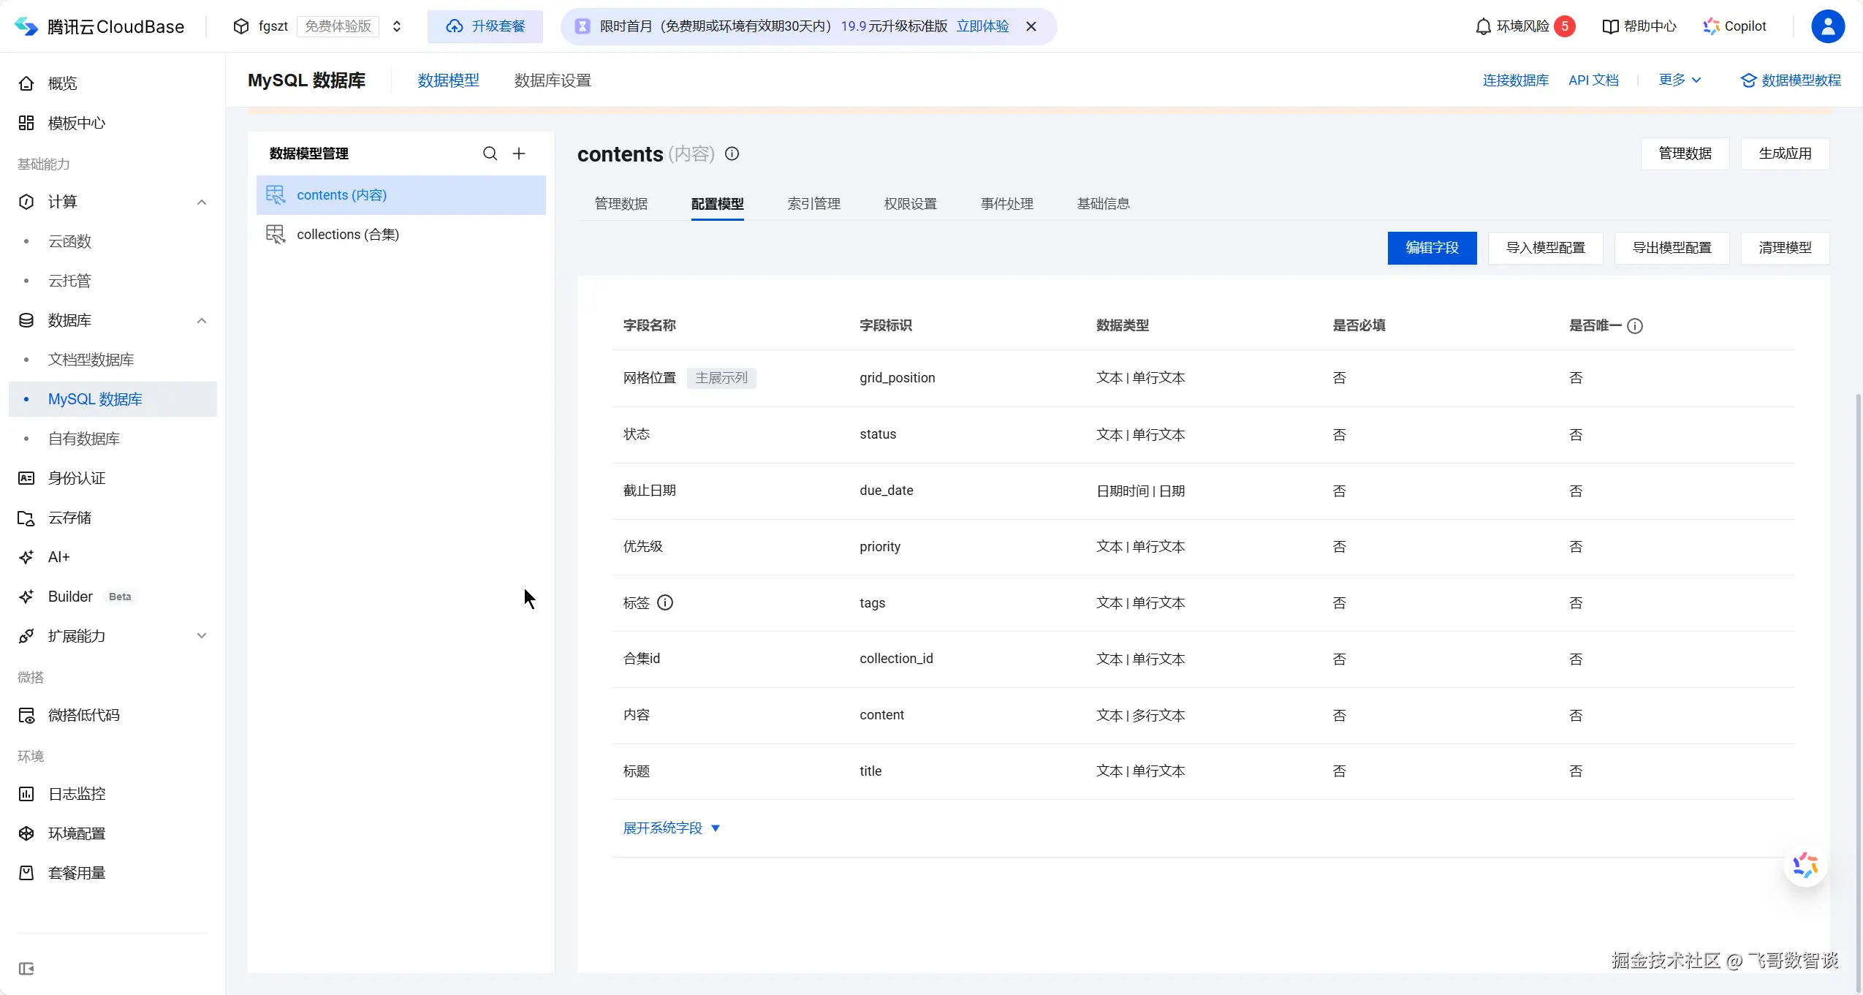Screen dimensions: 1863x995
Task: Open 云存储 from the sidebar
Action: (71, 517)
